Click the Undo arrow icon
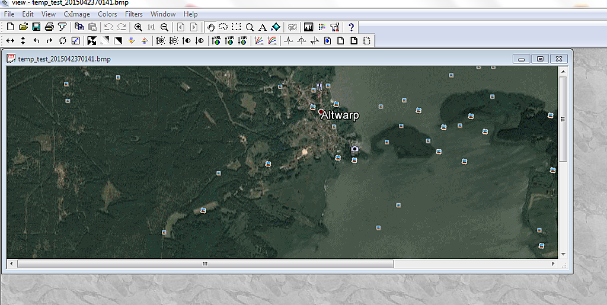The image size is (607, 305). (109, 27)
